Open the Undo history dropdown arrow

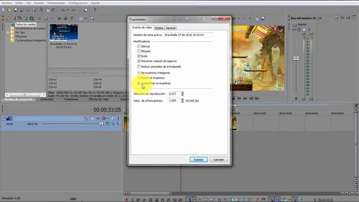click(x=68, y=10)
